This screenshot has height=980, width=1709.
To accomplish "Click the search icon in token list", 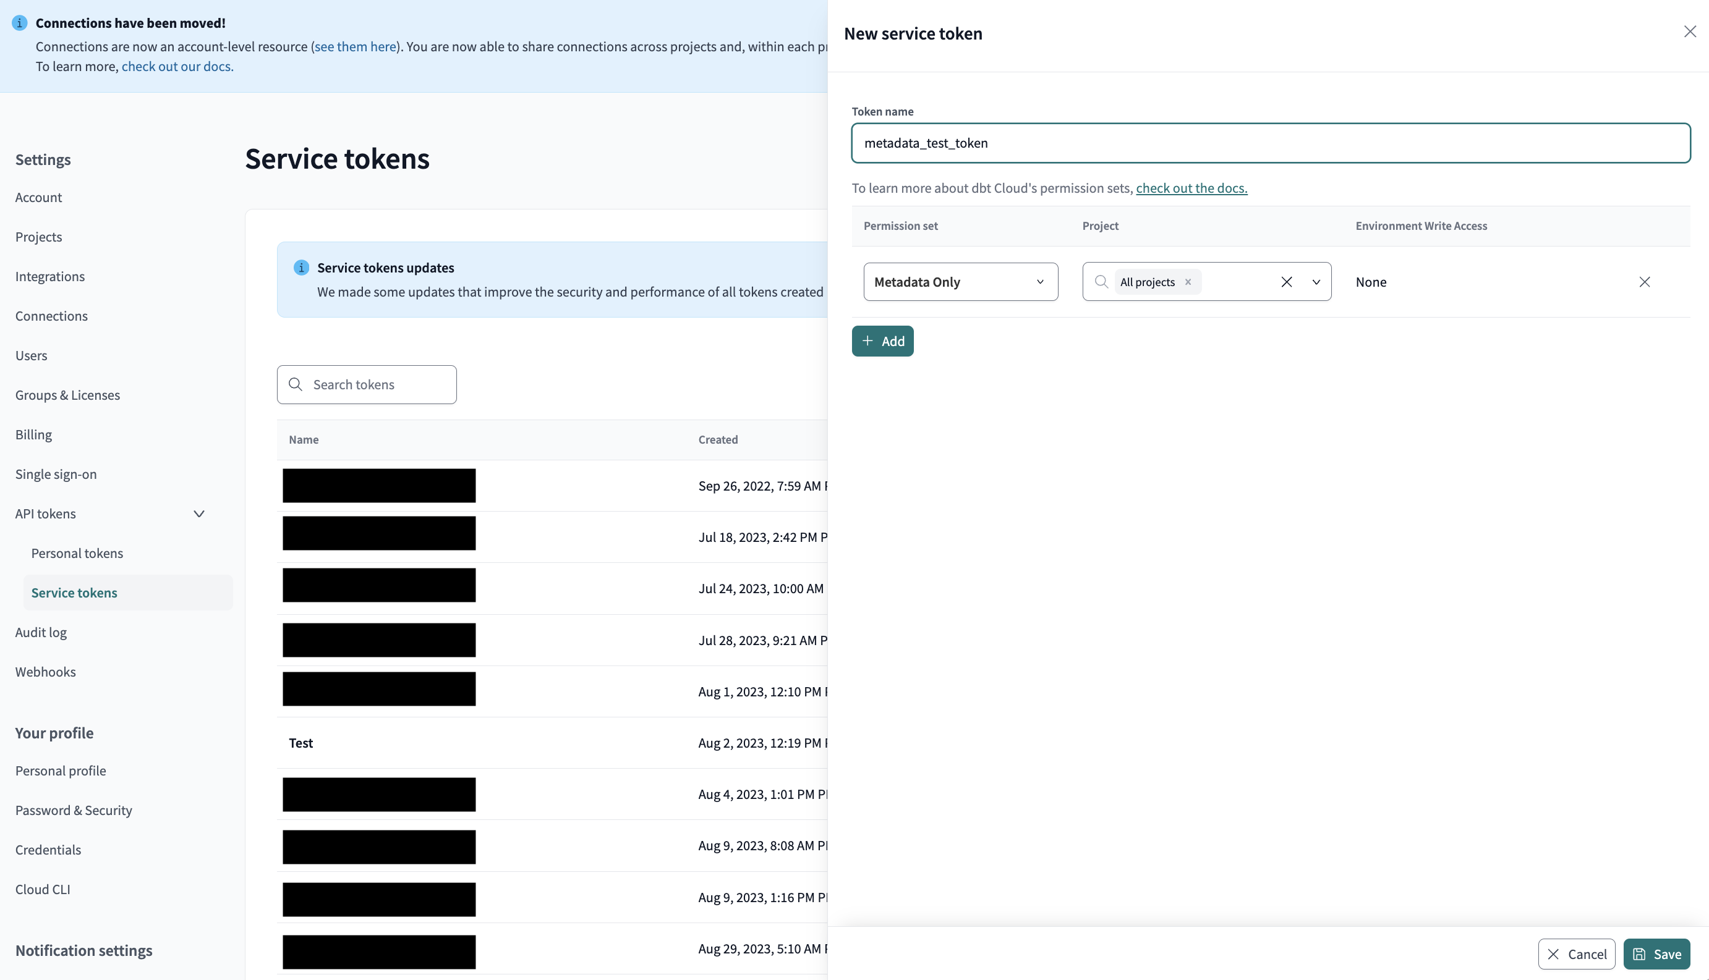I will 296,384.
